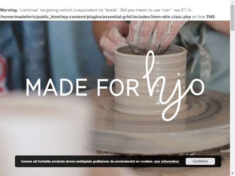Image resolution: width=235 pixels, height=176 pixels.
Task: Open the 'mer information' cookie link
Action: [x=166, y=162]
